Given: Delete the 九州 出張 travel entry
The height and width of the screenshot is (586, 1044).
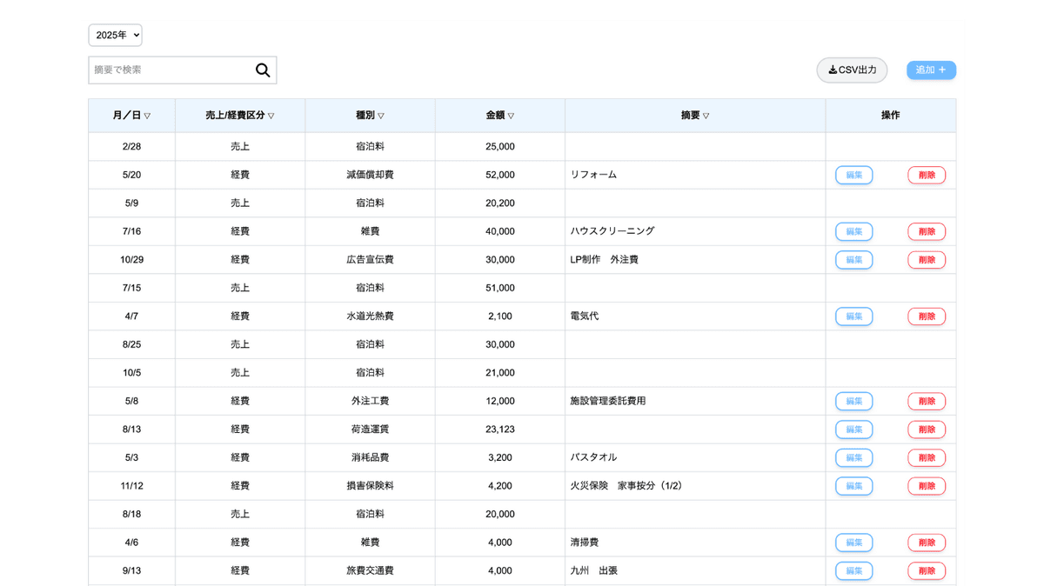Looking at the screenshot, I should click(x=926, y=570).
